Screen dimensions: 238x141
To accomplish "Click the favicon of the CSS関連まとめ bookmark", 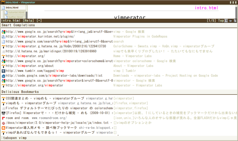I will click(x=3, y=99).
